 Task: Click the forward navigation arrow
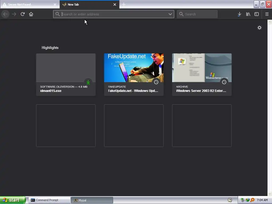14,14
